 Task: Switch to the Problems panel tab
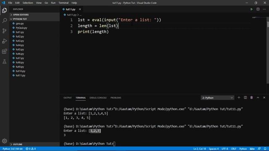coord(116,98)
